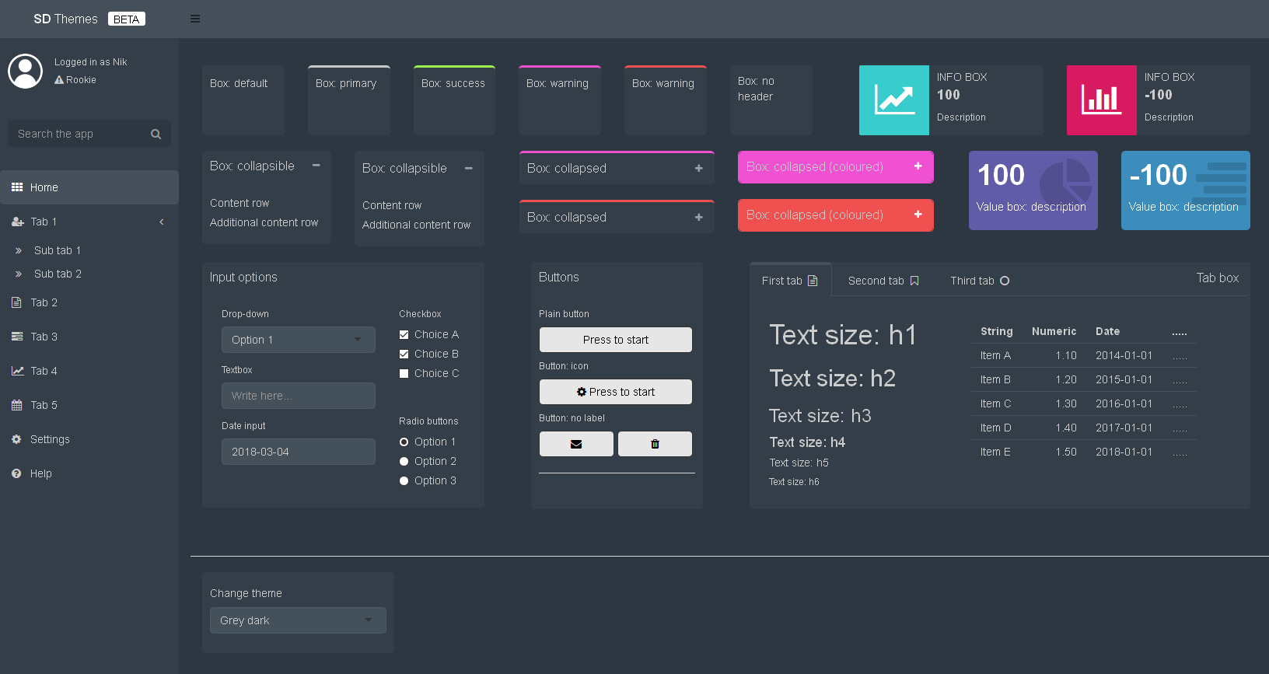The width and height of the screenshot is (1269, 674).
Task: Click the hamburger sidebar toggle icon
Action: pyautogui.click(x=195, y=19)
